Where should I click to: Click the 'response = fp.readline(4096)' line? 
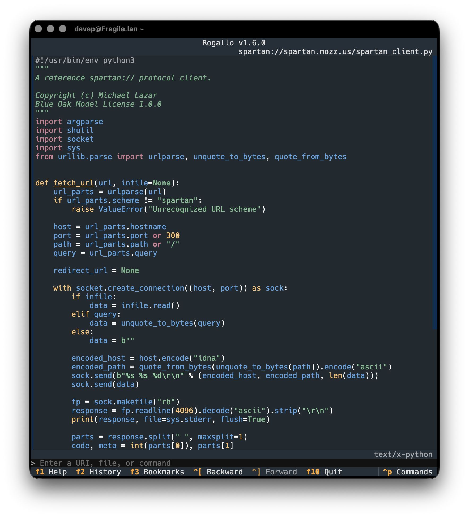pos(202,411)
